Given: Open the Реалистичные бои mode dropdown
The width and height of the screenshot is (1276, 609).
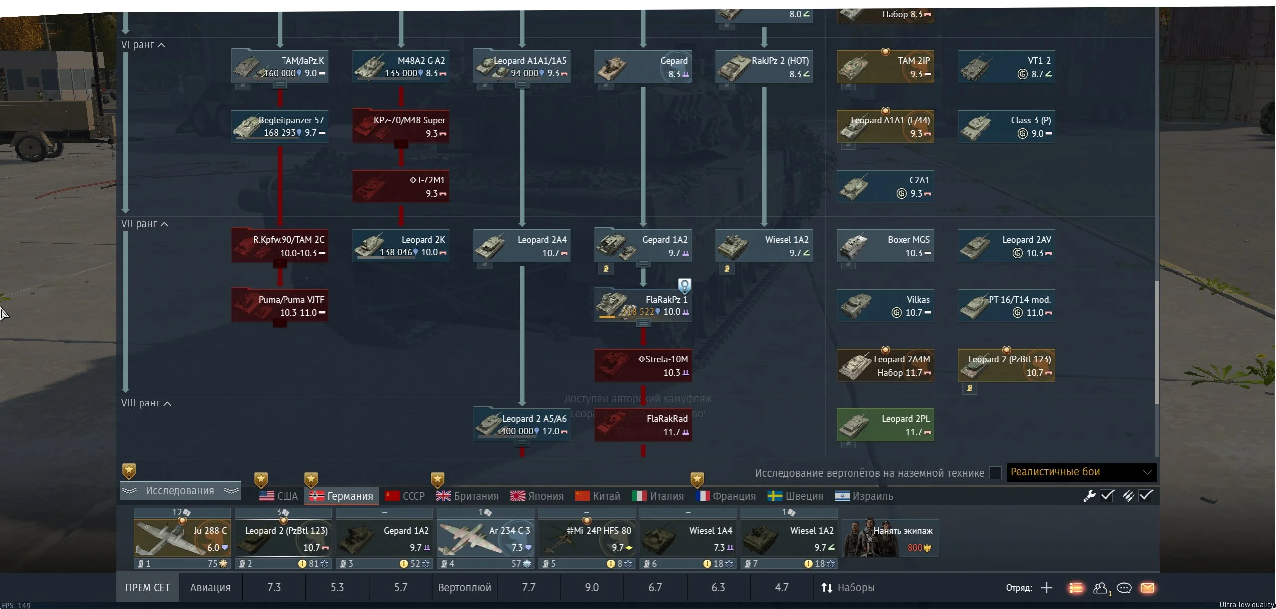Looking at the screenshot, I should (1081, 472).
